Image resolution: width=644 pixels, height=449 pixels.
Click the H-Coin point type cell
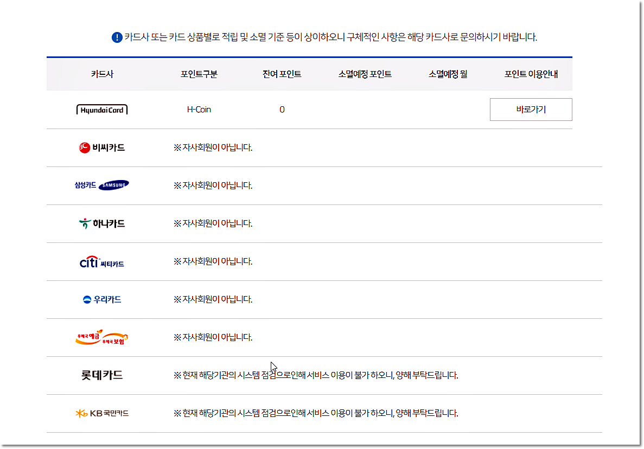(x=199, y=110)
